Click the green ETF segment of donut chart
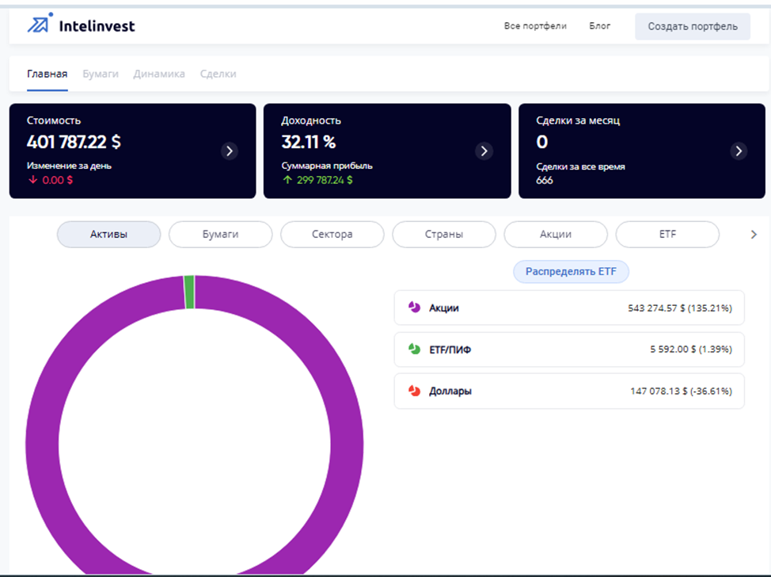 point(189,292)
